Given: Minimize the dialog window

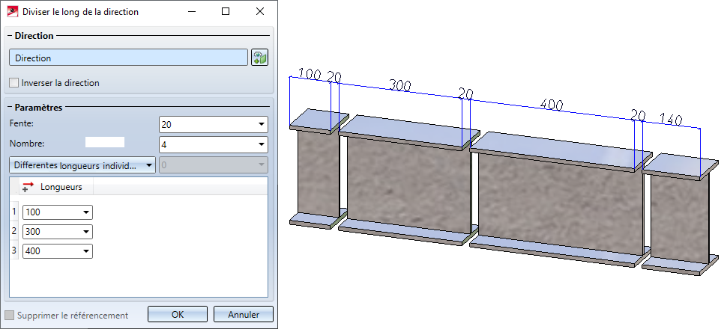Looking at the screenshot, I should (x=191, y=11).
